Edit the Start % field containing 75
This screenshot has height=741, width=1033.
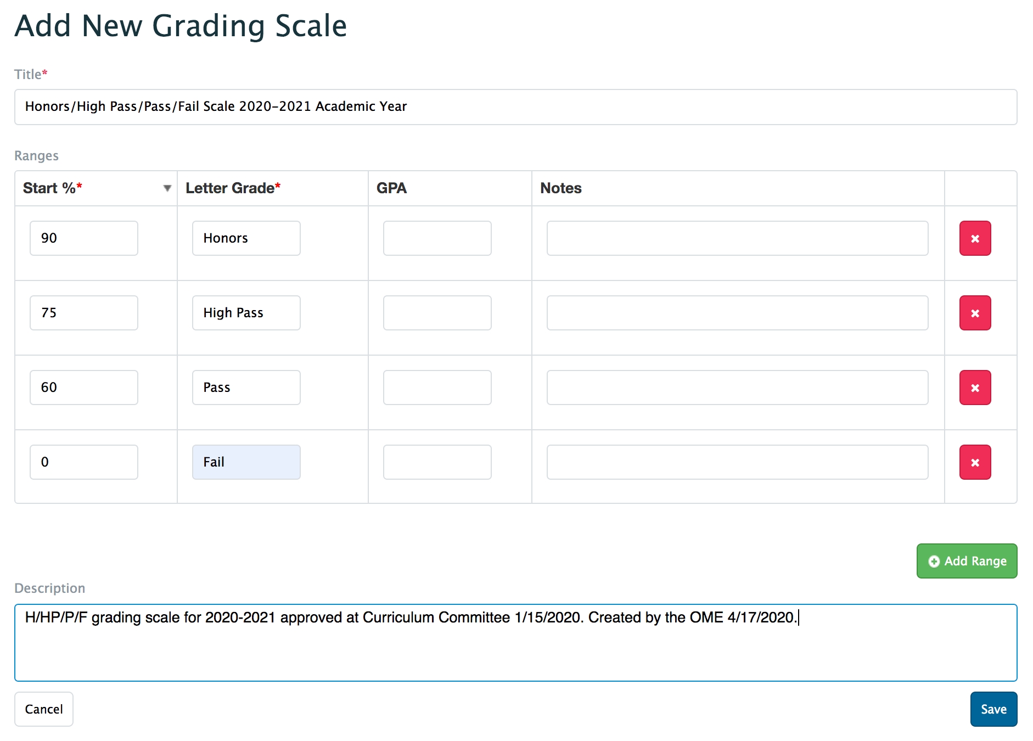click(84, 313)
